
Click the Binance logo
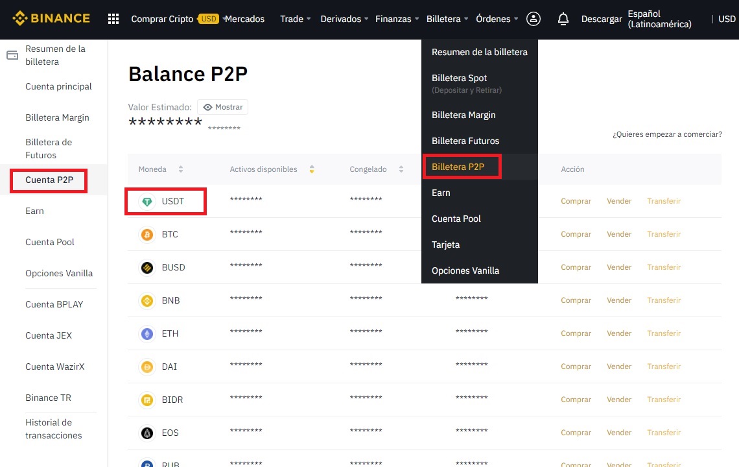51,18
